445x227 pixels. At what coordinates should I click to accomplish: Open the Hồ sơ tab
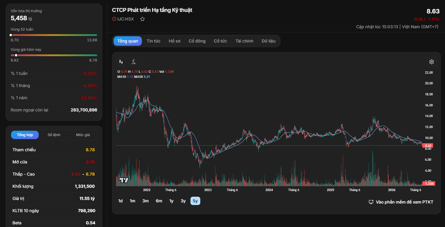[x=174, y=41]
